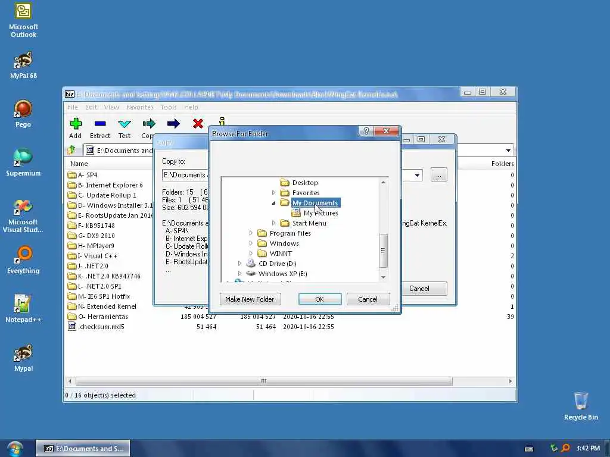The height and width of the screenshot is (457, 610).
Task: Click the Name column header
Action: click(79, 164)
